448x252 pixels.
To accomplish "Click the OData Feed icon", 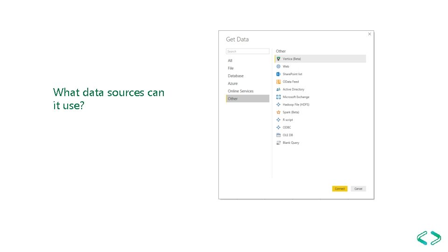I will [x=278, y=82].
